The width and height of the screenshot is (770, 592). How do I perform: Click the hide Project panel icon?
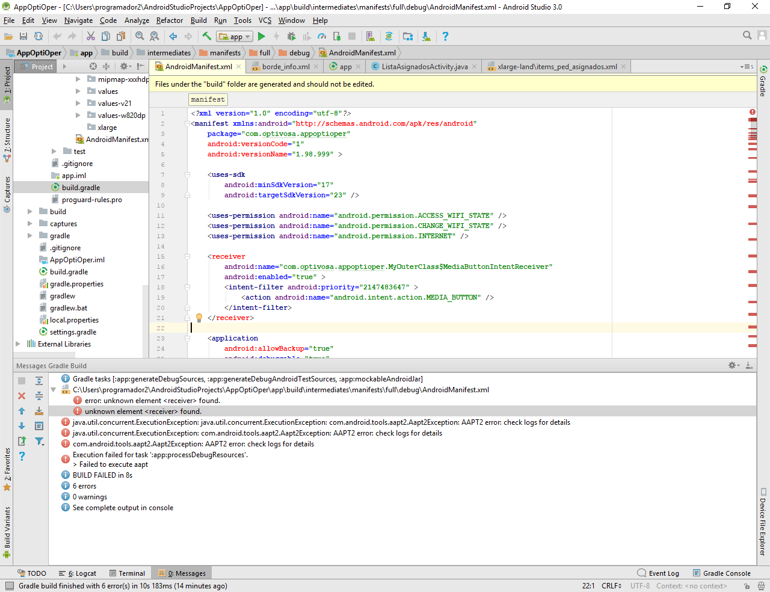pos(140,66)
